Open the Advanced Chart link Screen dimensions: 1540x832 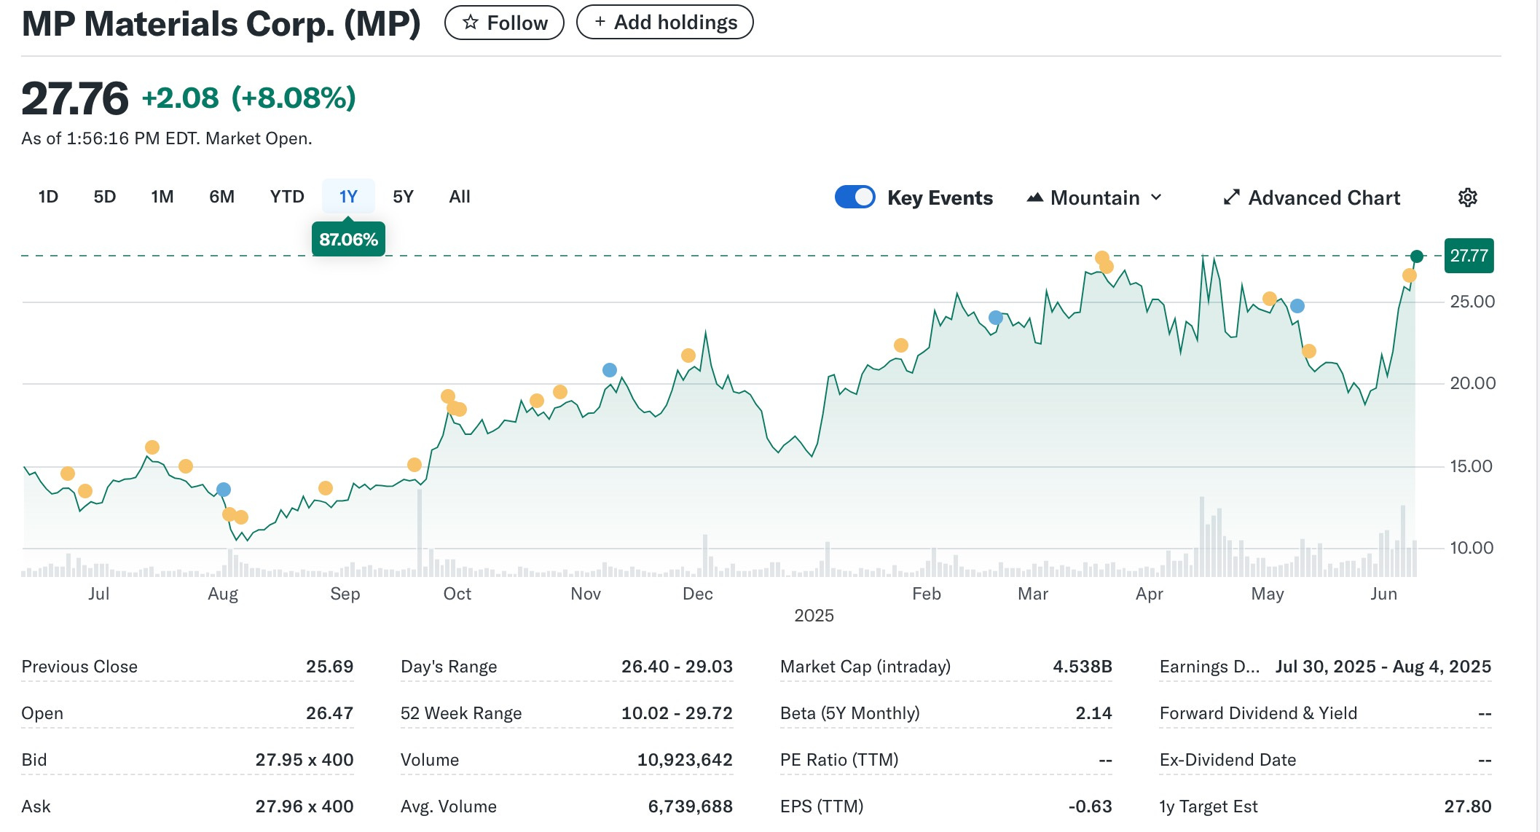point(1311,197)
